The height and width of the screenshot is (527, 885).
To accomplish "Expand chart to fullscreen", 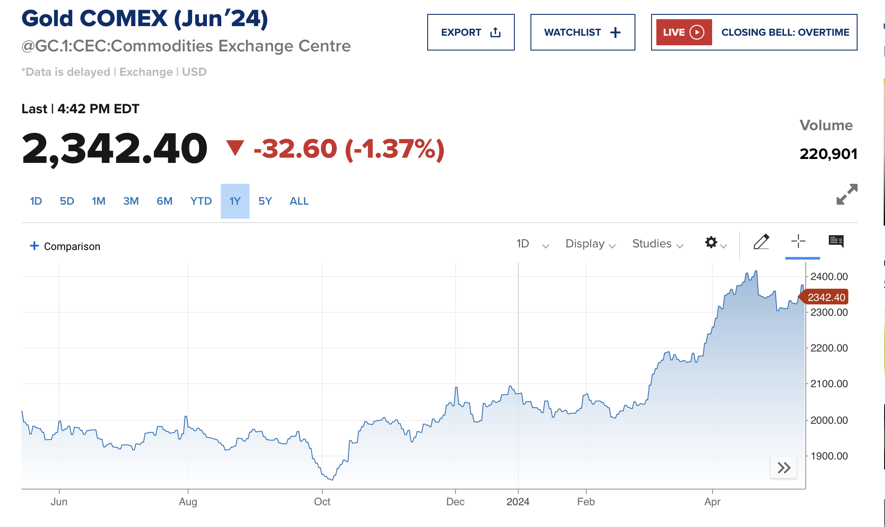I will click(x=847, y=194).
